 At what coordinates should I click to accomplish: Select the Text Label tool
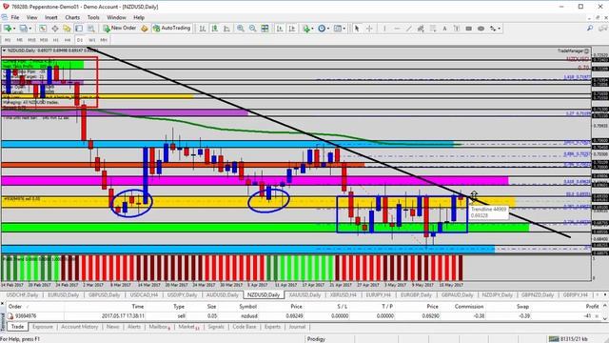tap(457, 29)
